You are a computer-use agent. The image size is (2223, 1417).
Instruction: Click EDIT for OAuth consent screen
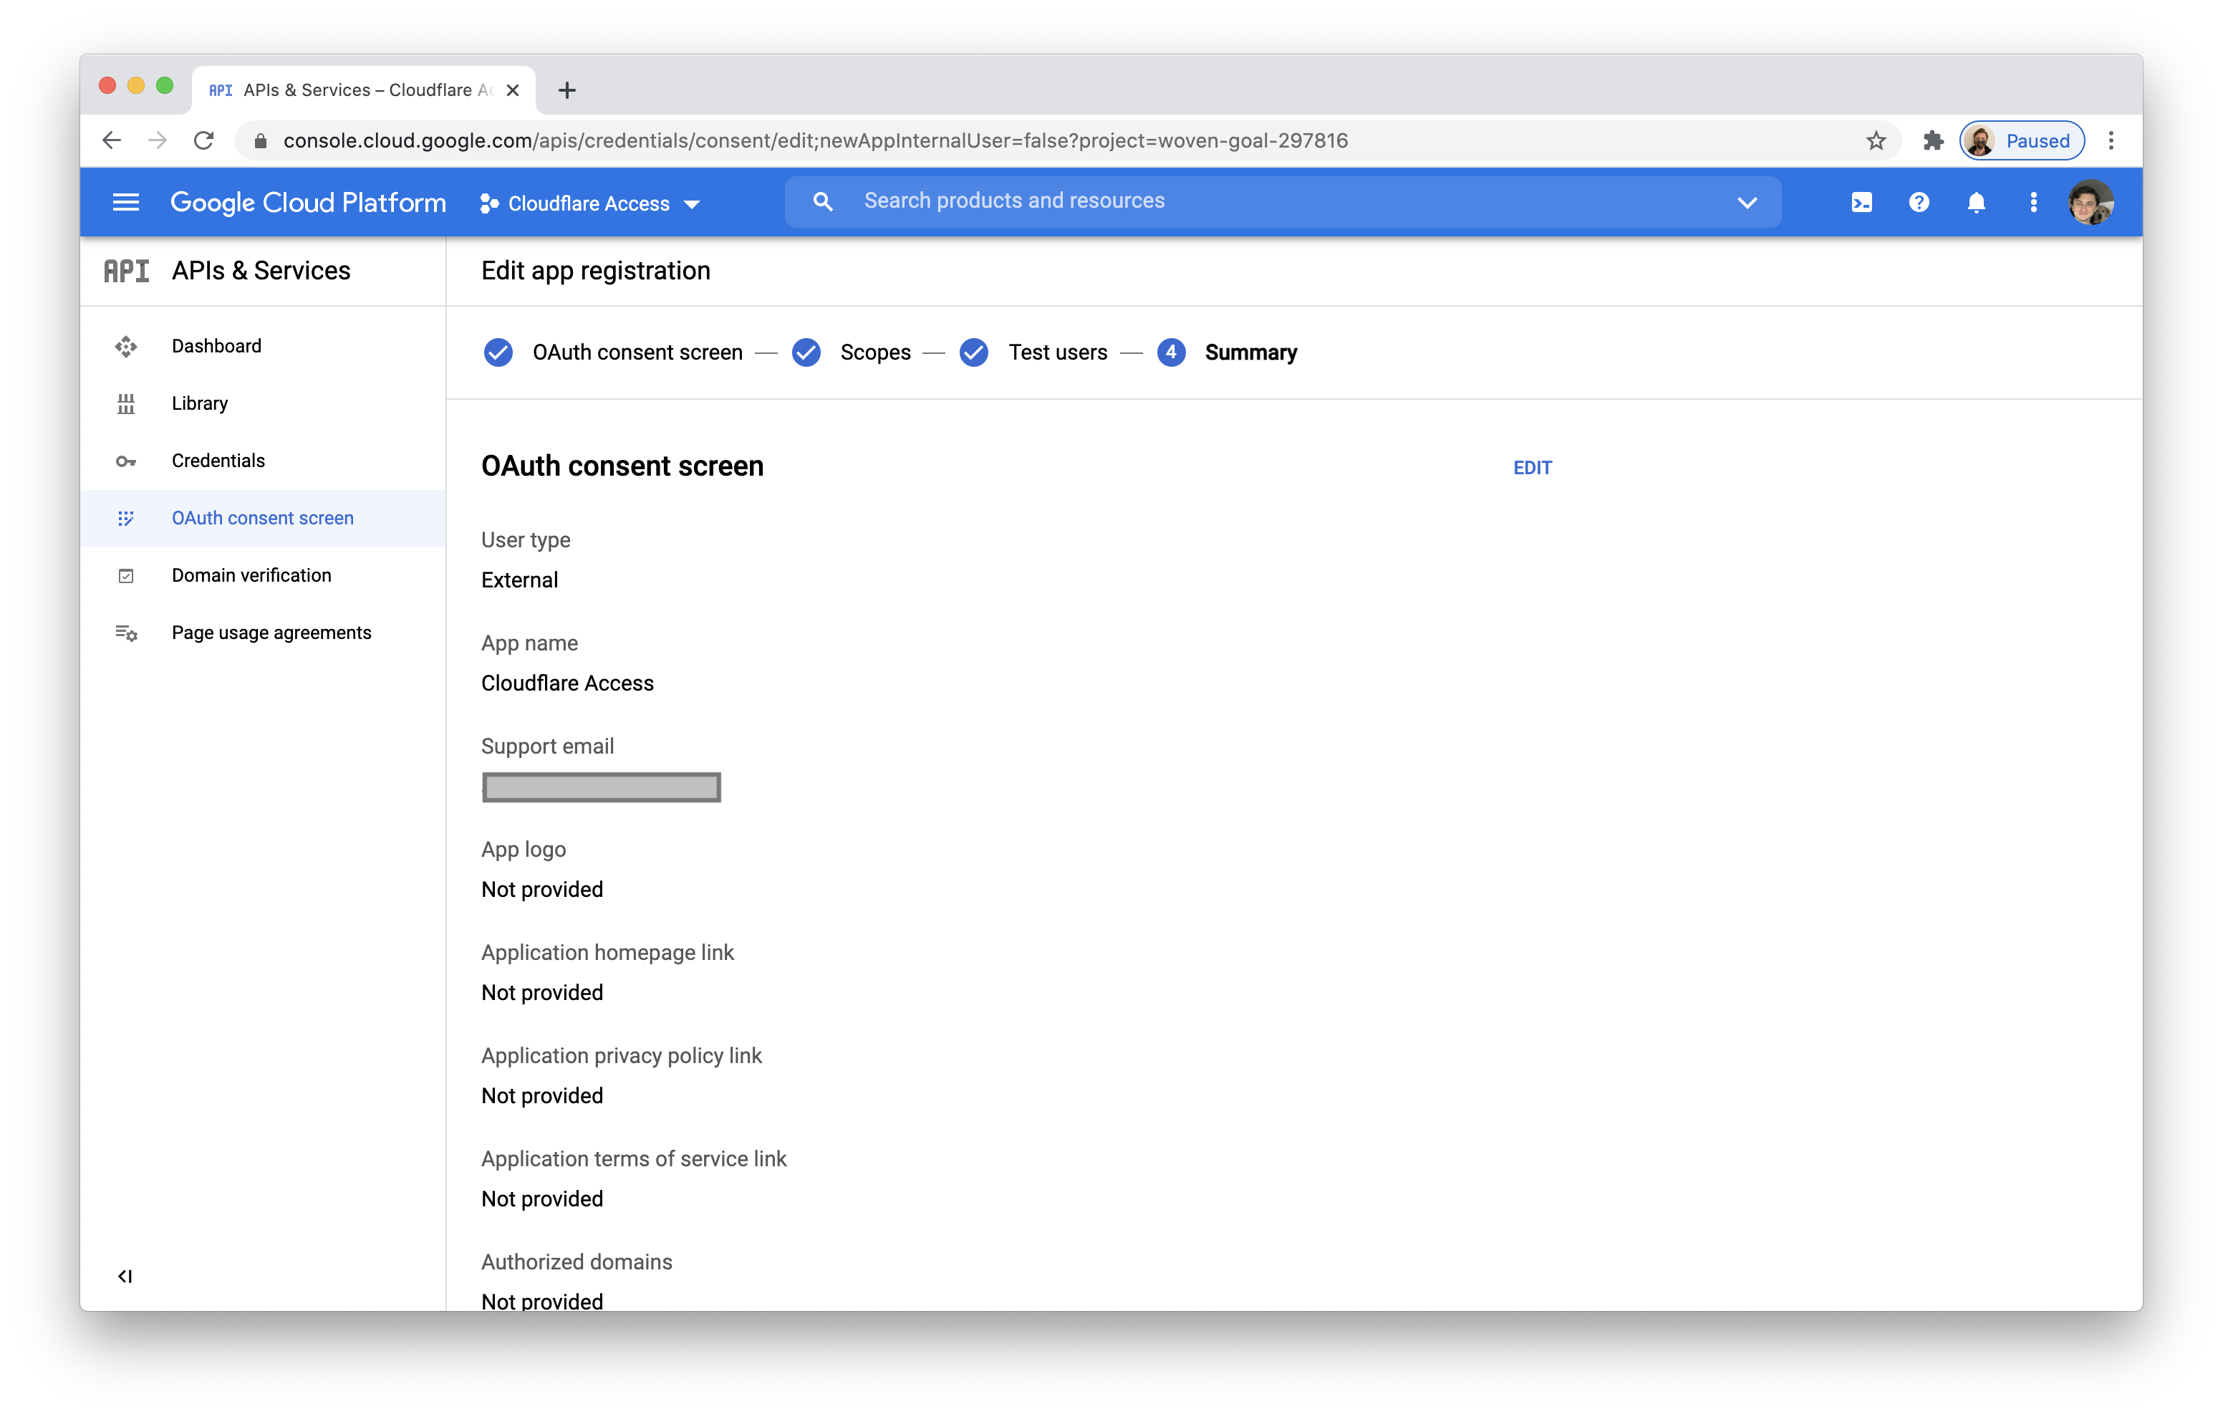click(x=1532, y=467)
